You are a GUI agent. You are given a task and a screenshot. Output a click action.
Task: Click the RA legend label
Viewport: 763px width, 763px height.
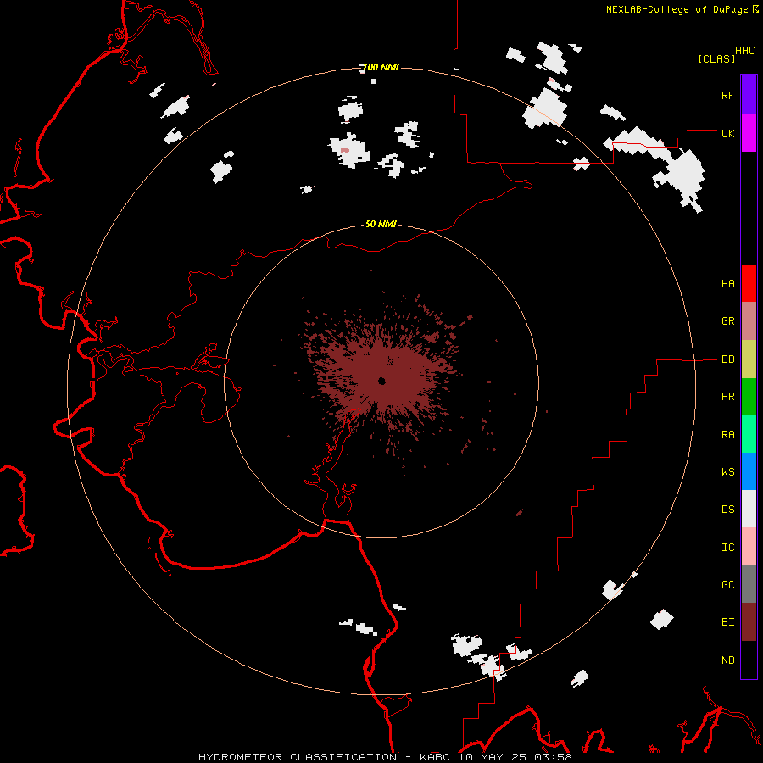pyautogui.click(x=727, y=435)
